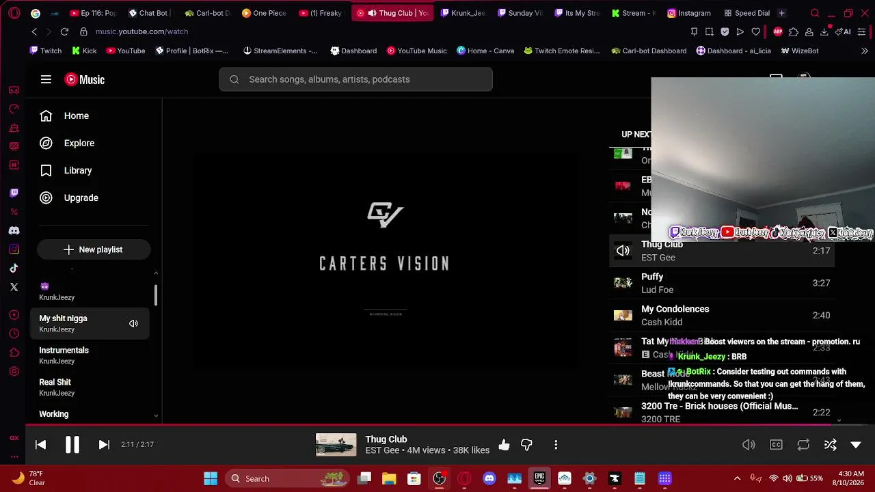Image resolution: width=875 pixels, height=492 pixels.
Task: Open Instagram in the Opera sidebar
Action: click(14, 249)
